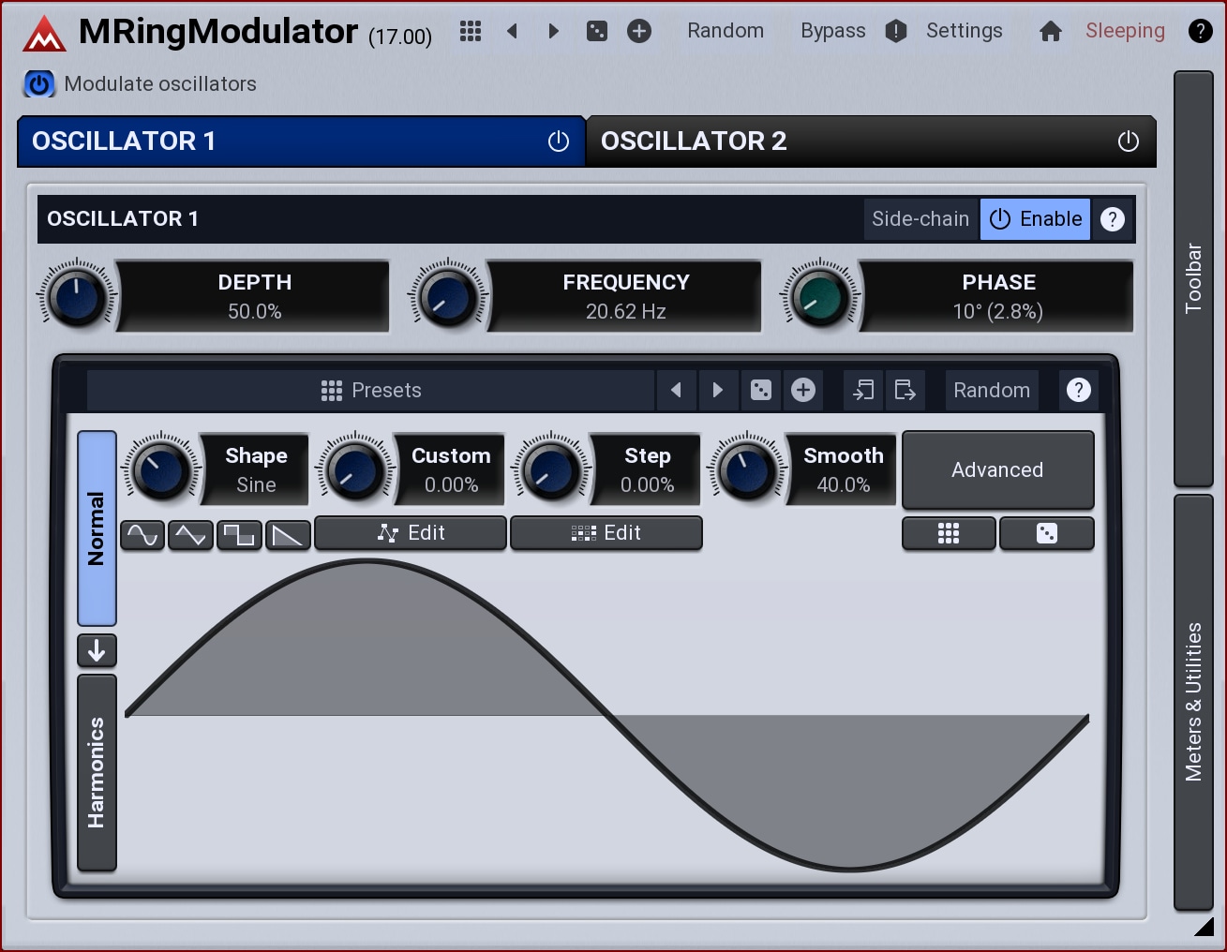Image resolution: width=1227 pixels, height=952 pixels.
Task: Click the Depth knob
Action: point(77,297)
